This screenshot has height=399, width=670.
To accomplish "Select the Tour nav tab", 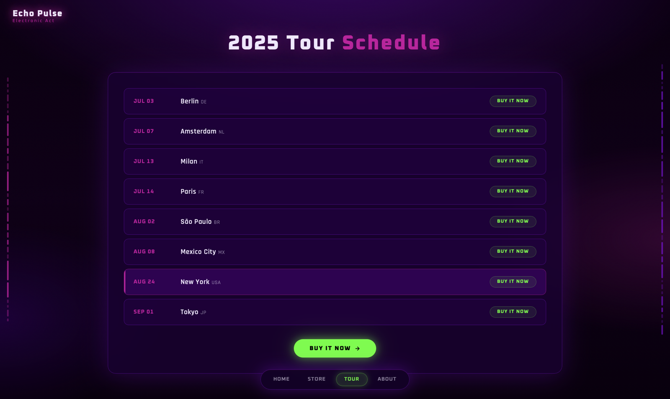I will [x=352, y=379].
